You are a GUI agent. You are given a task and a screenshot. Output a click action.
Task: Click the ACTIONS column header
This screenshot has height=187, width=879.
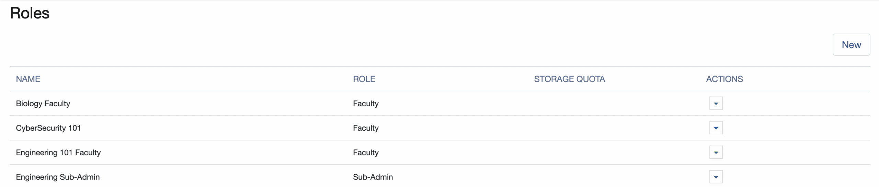click(x=724, y=79)
